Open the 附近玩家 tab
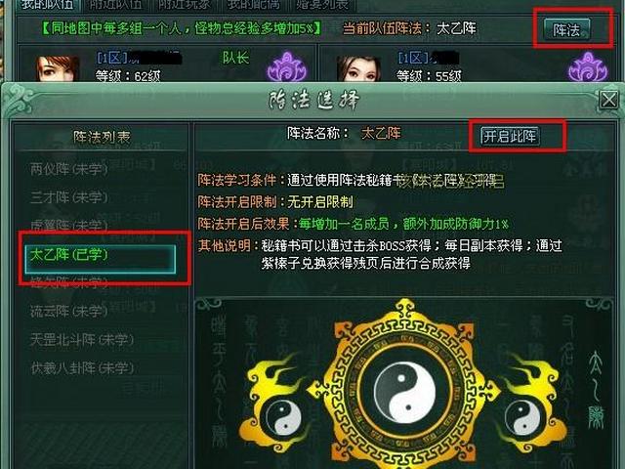 (185, 5)
